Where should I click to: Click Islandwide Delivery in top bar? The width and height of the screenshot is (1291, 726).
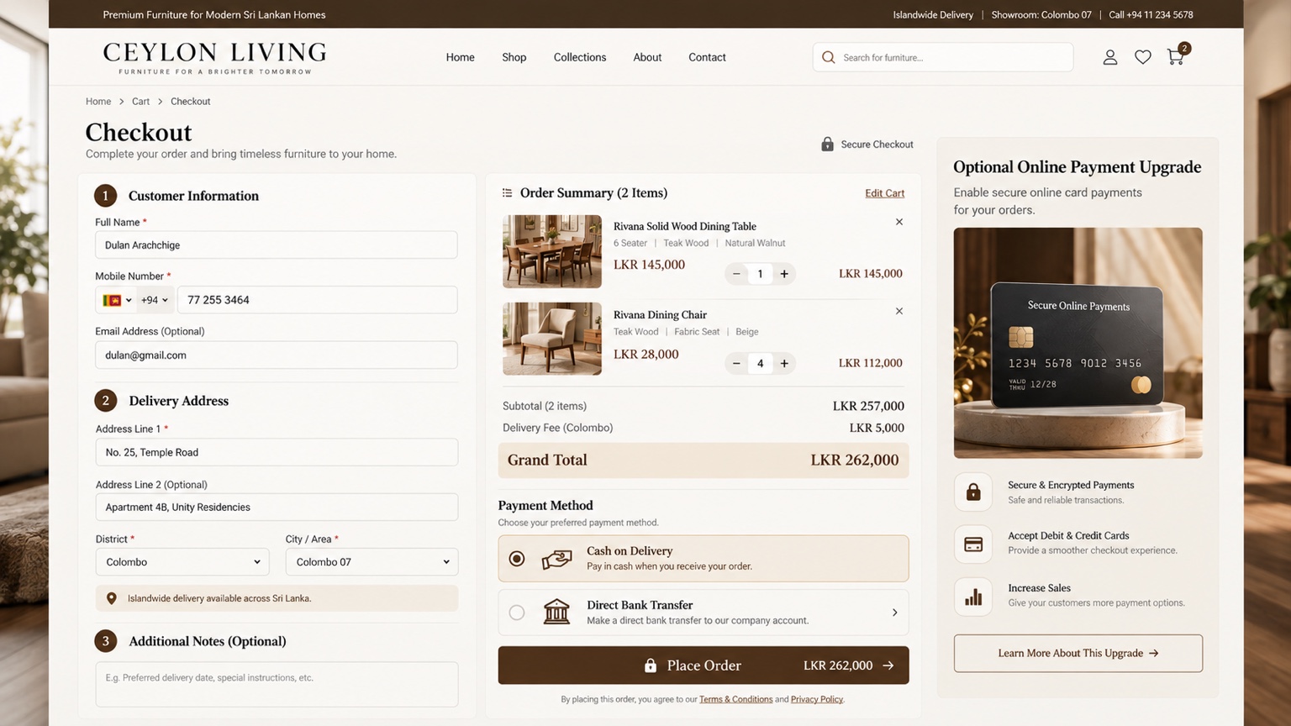click(932, 14)
